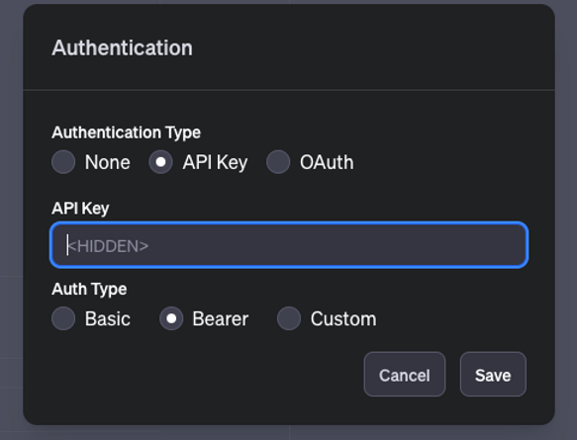The width and height of the screenshot is (577, 440).
Task: Click the <HIDDEN> placeholder text
Action: pyautogui.click(x=108, y=246)
